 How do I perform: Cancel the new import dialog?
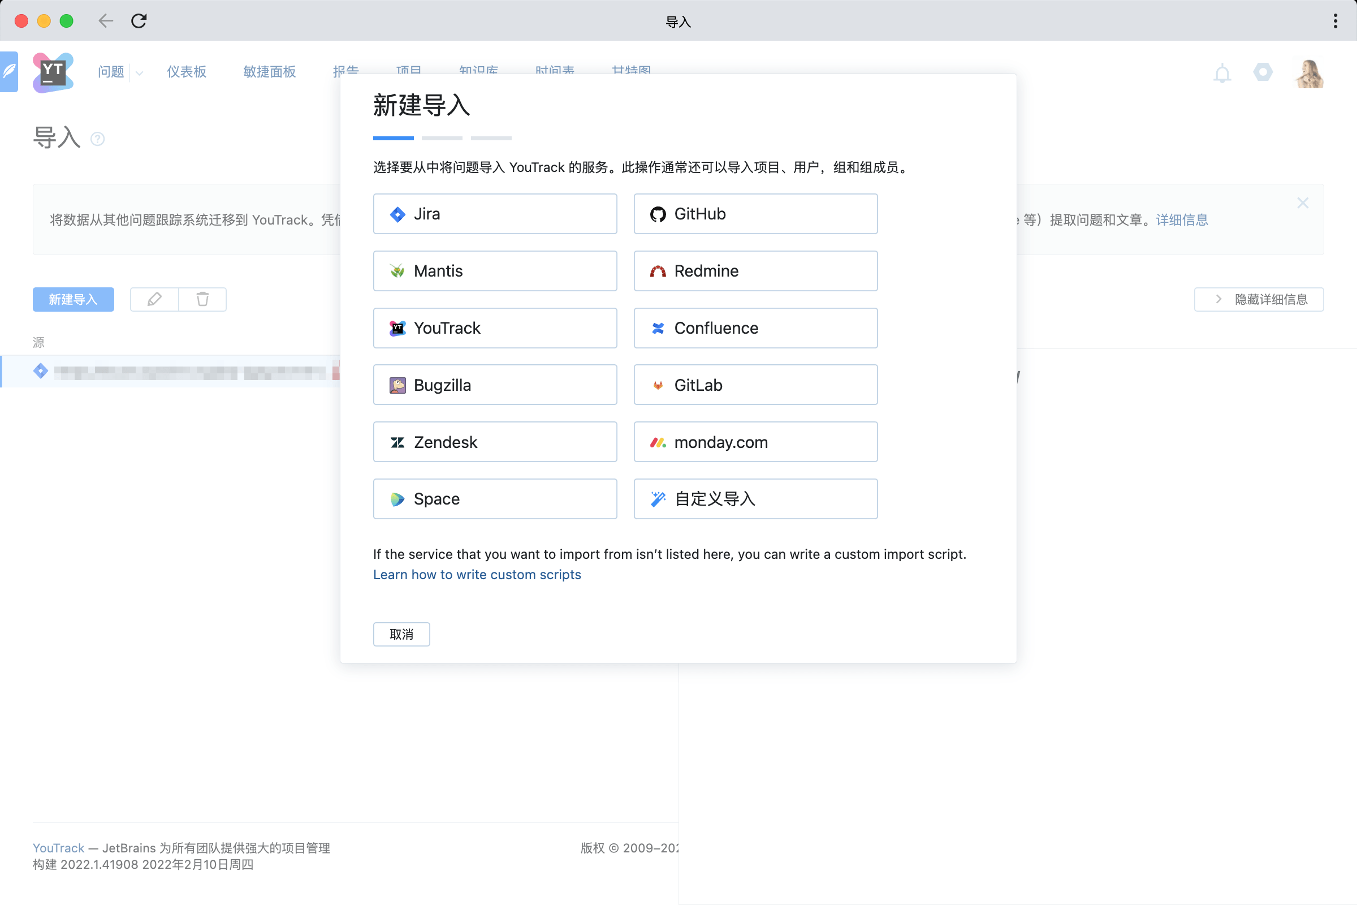pos(401,634)
